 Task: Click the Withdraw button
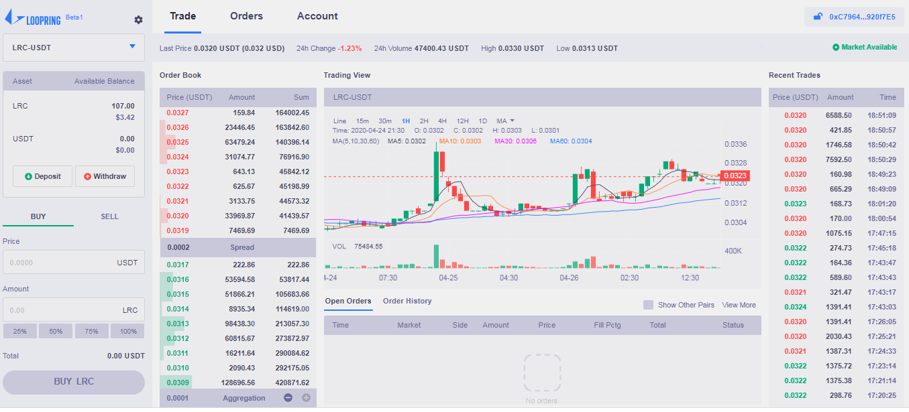[x=105, y=177]
